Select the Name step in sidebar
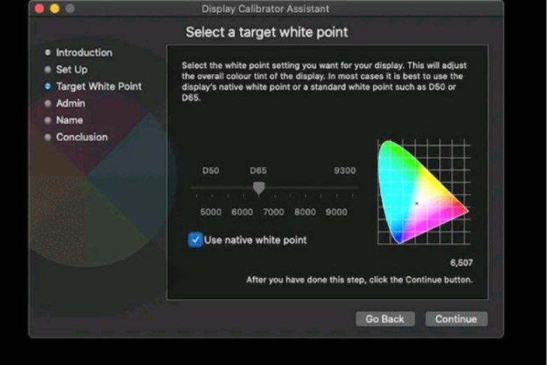 (64, 120)
